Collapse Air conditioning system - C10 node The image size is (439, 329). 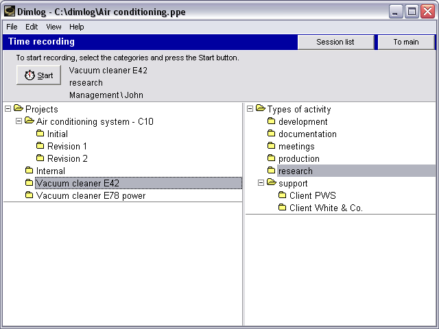(19, 121)
